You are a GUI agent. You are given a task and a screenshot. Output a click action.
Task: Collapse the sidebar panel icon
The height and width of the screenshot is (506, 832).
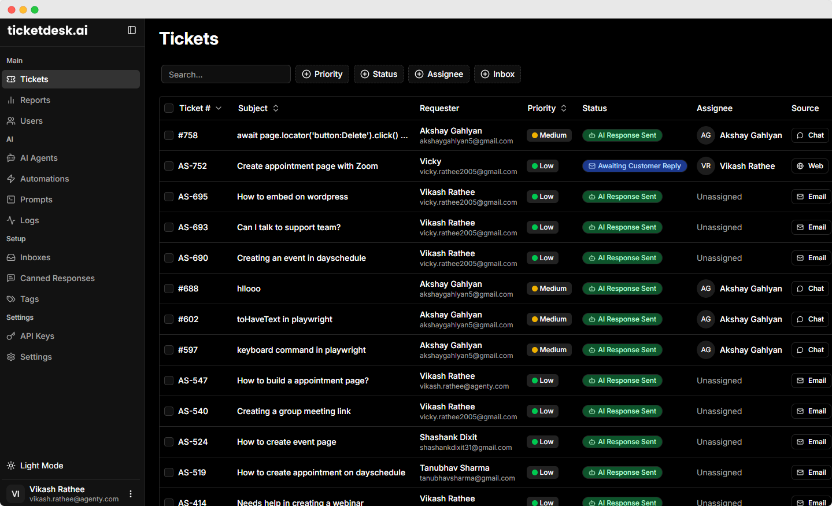pyautogui.click(x=132, y=30)
